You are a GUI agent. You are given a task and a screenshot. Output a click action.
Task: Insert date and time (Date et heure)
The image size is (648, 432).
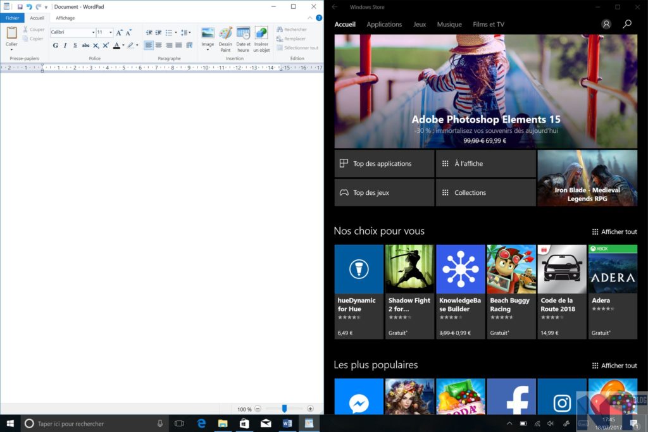pyautogui.click(x=243, y=40)
